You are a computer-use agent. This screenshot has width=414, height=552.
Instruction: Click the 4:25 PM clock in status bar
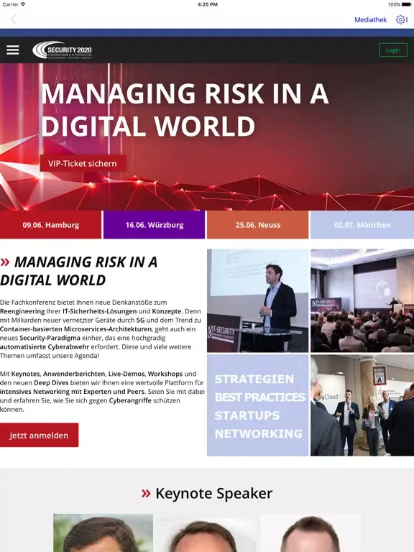pos(207,4)
